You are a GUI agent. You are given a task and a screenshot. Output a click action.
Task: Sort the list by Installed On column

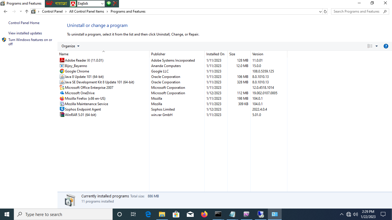click(216, 54)
